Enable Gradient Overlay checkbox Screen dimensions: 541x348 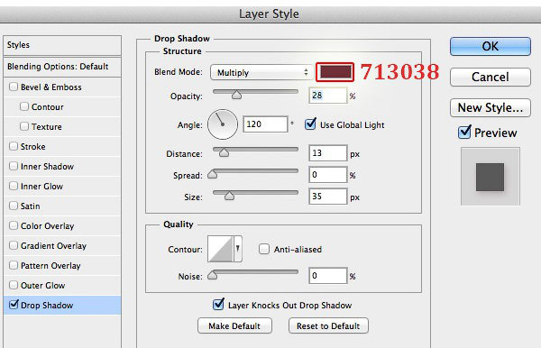[x=14, y=245]
